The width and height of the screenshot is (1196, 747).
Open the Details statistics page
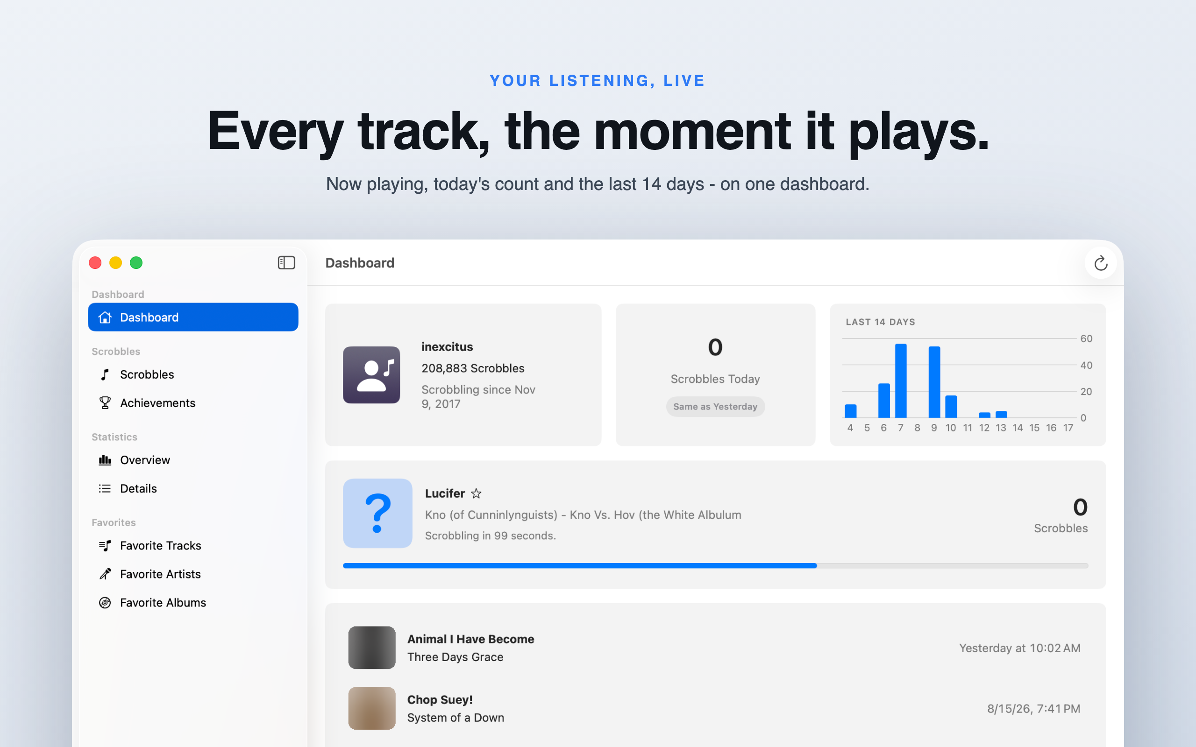pos(193,489)
